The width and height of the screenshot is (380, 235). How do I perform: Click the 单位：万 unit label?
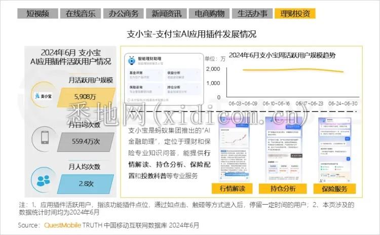pyautogui.click(x=215, y=59)
